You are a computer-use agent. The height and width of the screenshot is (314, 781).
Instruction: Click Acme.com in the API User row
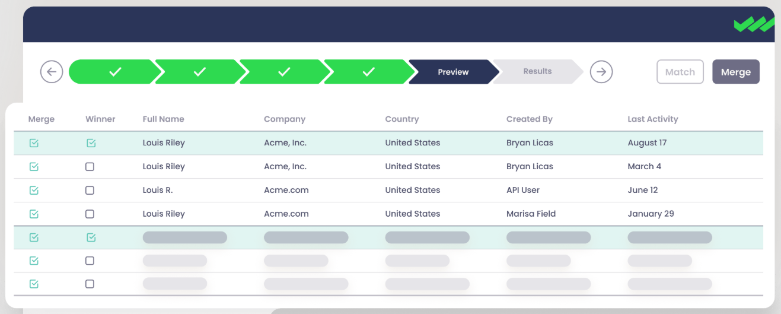286,190
